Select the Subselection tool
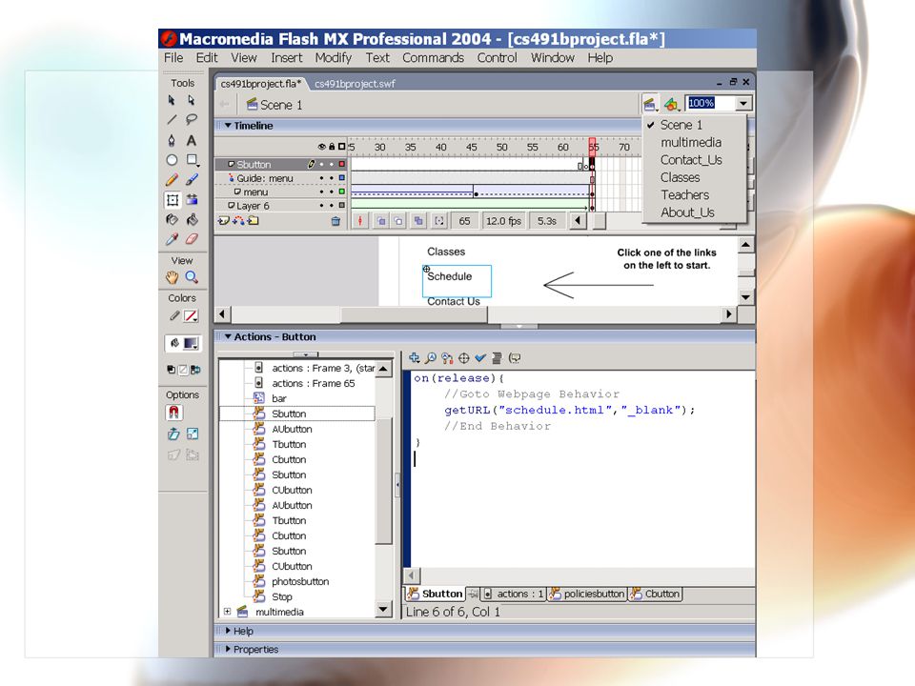Viewport: 915px width, 686px height. (x=191, y=100)
